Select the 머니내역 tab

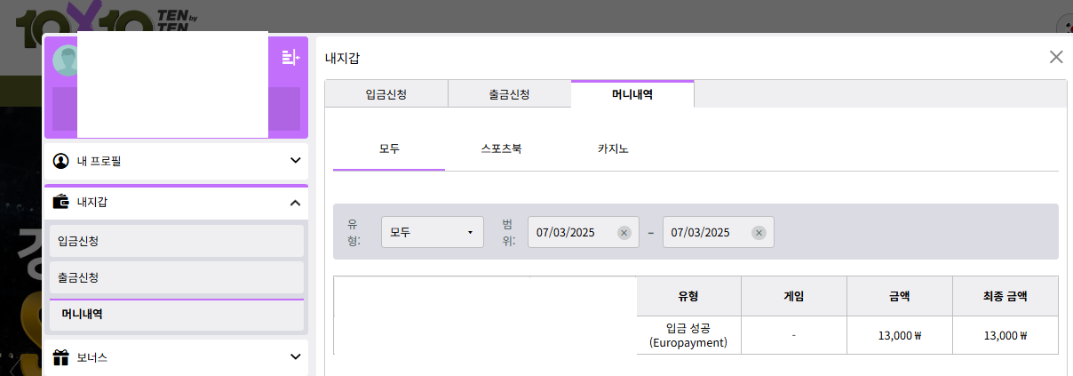tap(632, 94)
